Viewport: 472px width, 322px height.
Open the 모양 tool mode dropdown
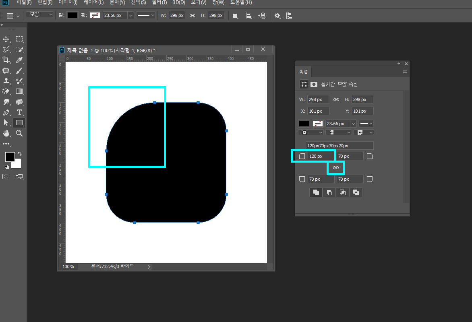(40, 14)
